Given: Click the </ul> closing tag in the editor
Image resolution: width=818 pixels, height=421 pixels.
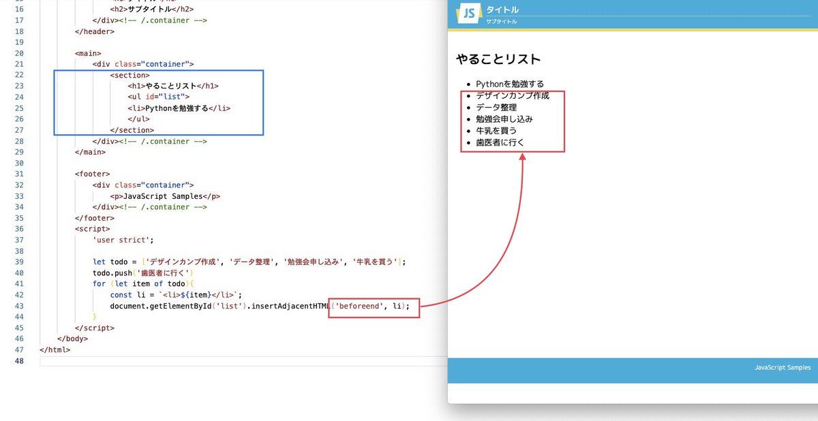Looking at the screenshot, I should click(138, 119).
